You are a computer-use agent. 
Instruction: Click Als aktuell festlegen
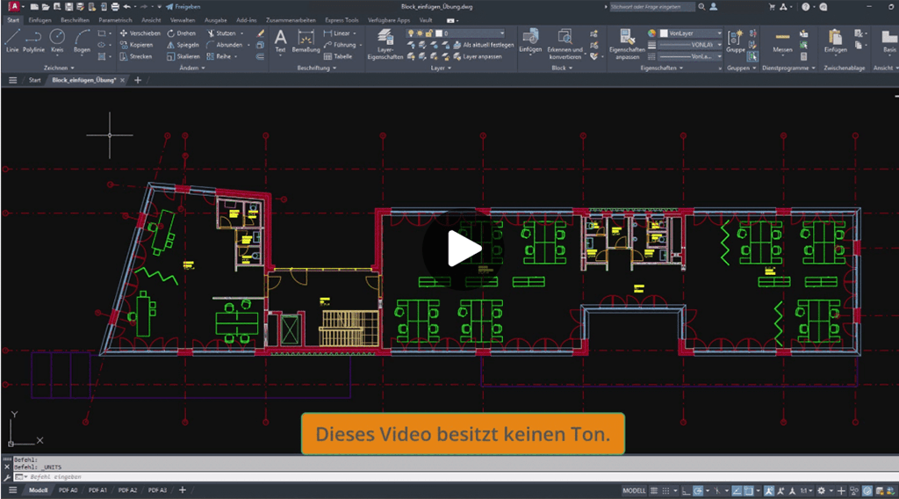click(484, 45)
